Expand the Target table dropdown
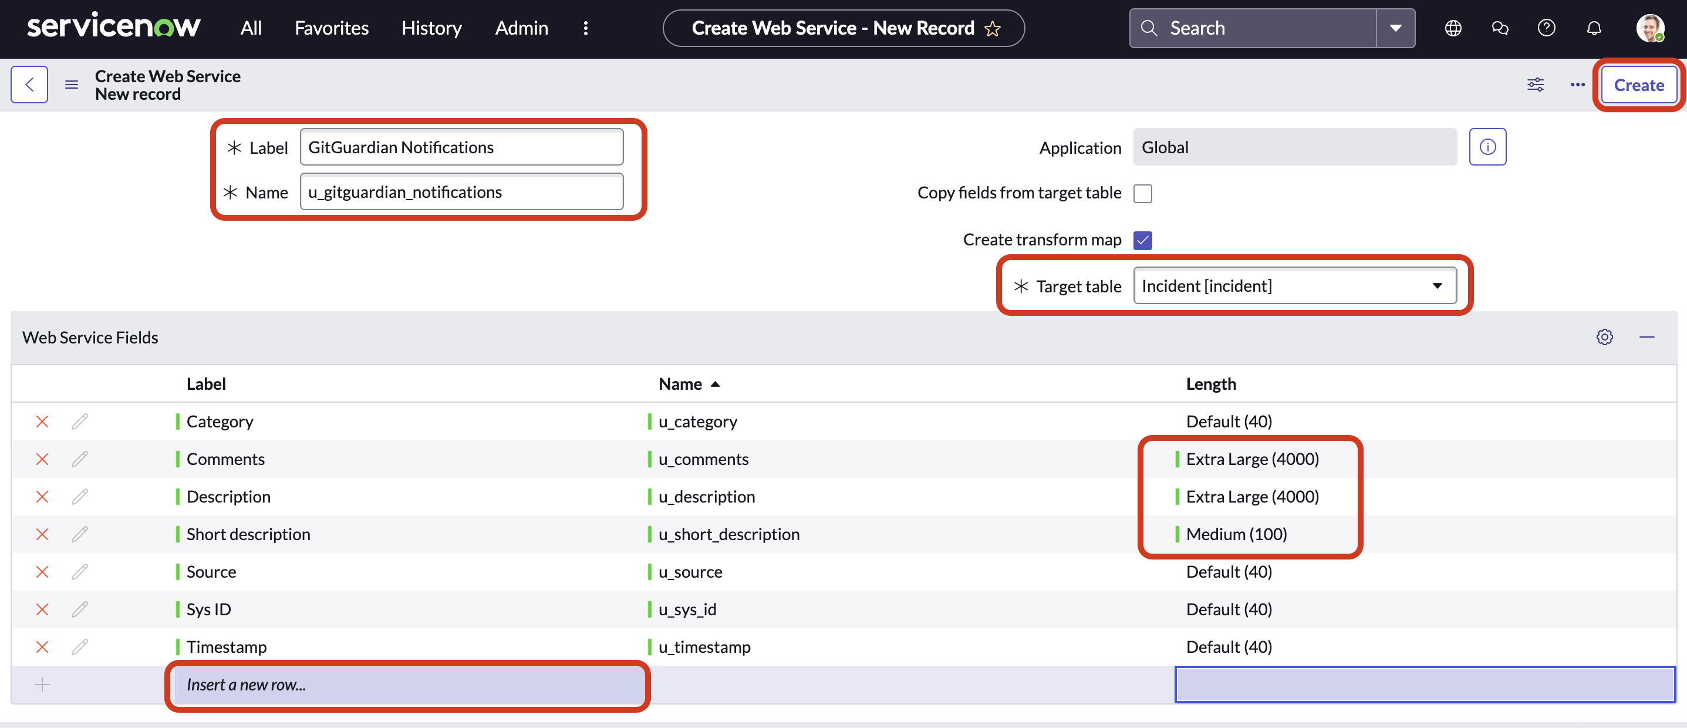1687x728 pixels. click(1436, 285)
